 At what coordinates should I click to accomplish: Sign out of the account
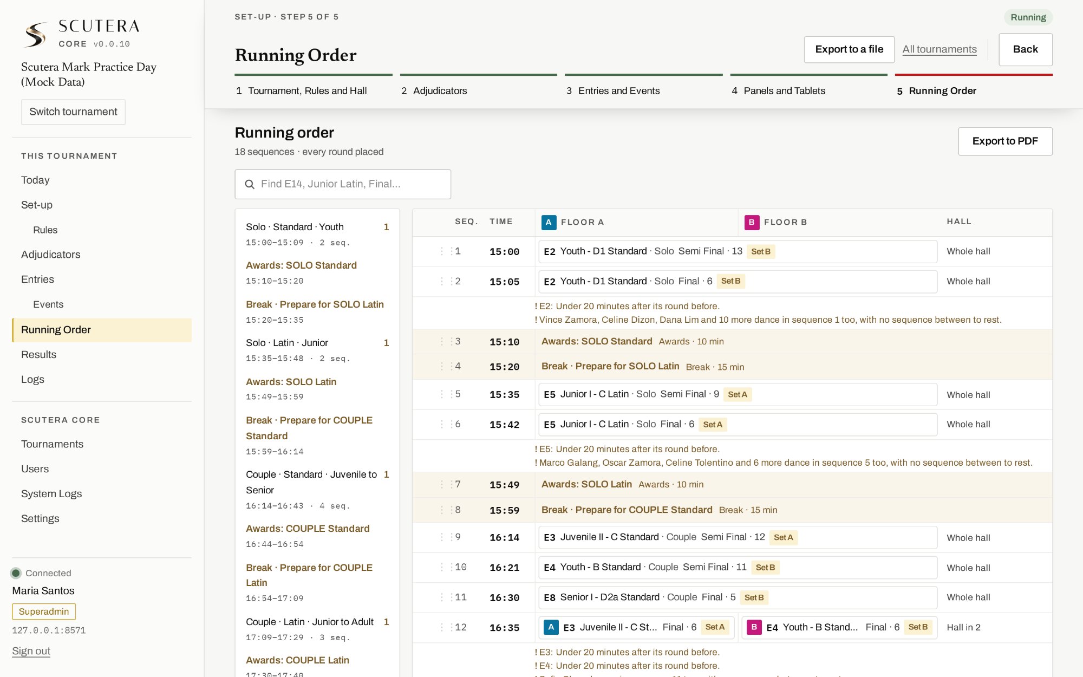tap(31, 651)
